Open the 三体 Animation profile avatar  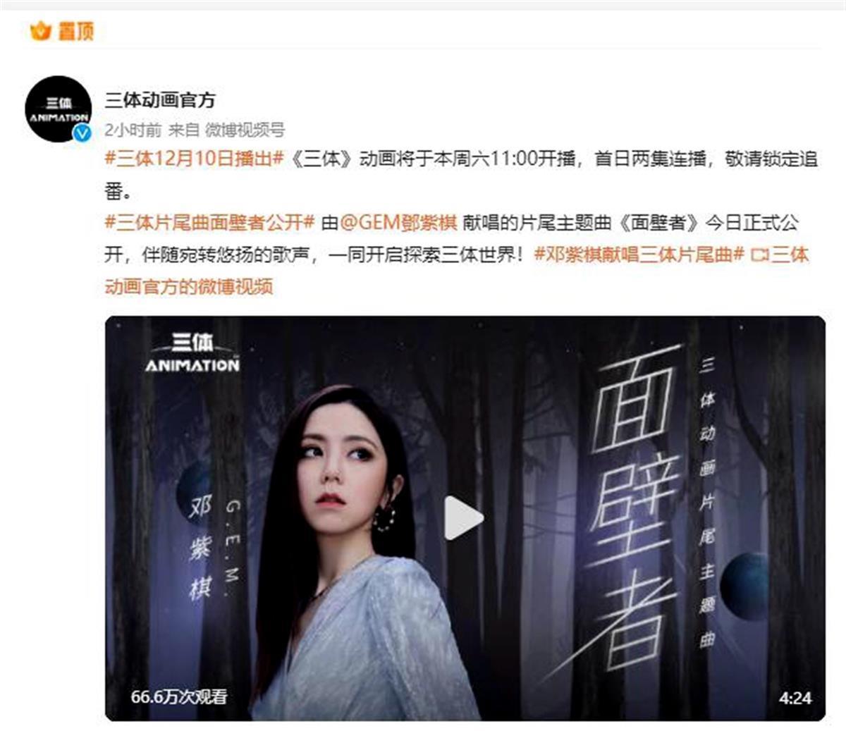[x=58, y=109]
